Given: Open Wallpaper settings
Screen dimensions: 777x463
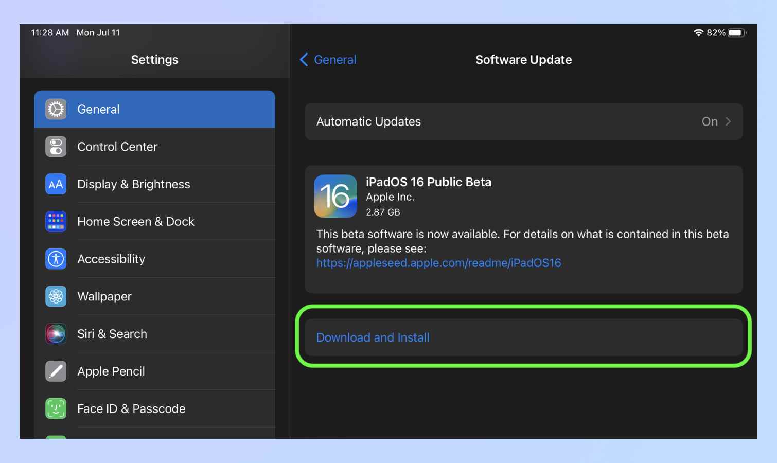Looking at the screenshot, I should coord(154,296).
